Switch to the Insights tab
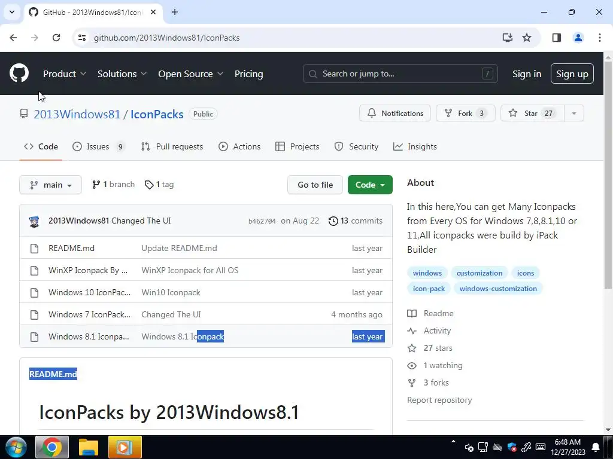Screen dimensions: 613x459 click(415, 147)
